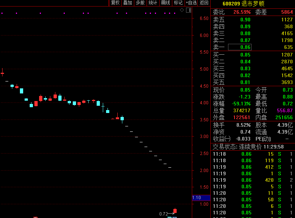Click the 买三 price 0.83
The width and height of the screenshot is (295, 218).
[245, 68]
